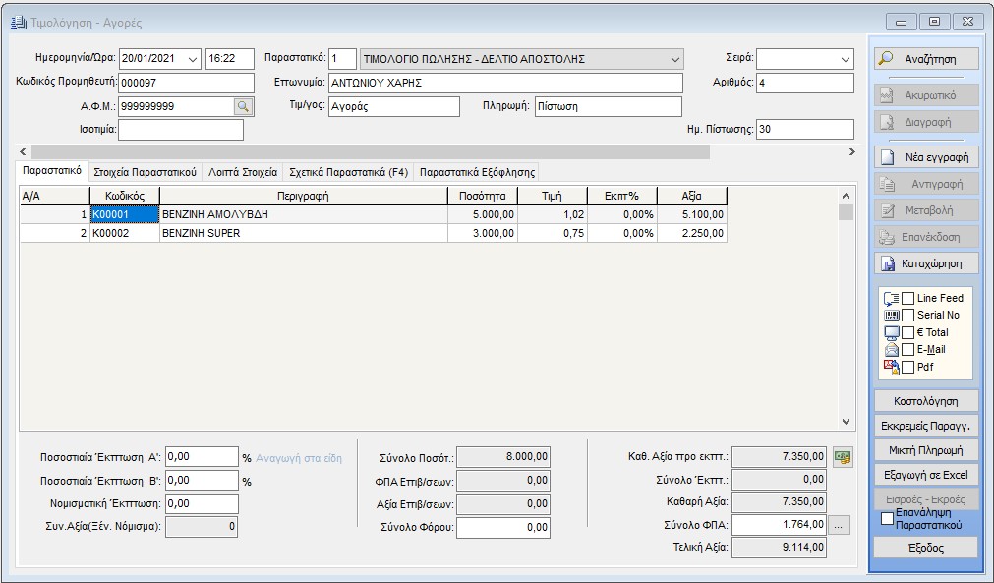The image size is (994, 583).
Task: Switch to Σχετικά Παραστατικά (F4) tab
Action: [349, 172]
